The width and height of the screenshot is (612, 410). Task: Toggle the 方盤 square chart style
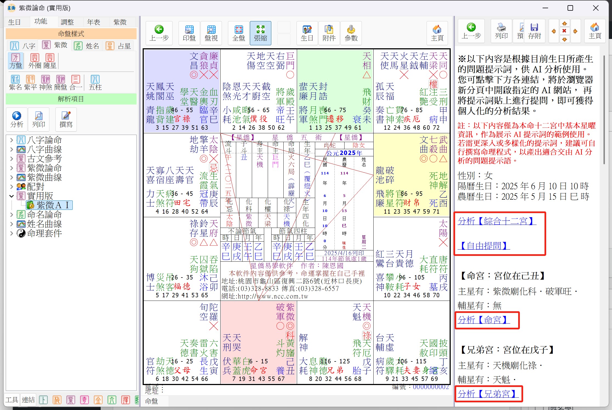(16, 61)
